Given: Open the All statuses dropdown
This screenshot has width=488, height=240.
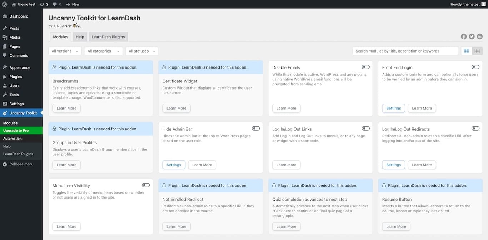Looking at the screenshot, I should click(142, 51).
